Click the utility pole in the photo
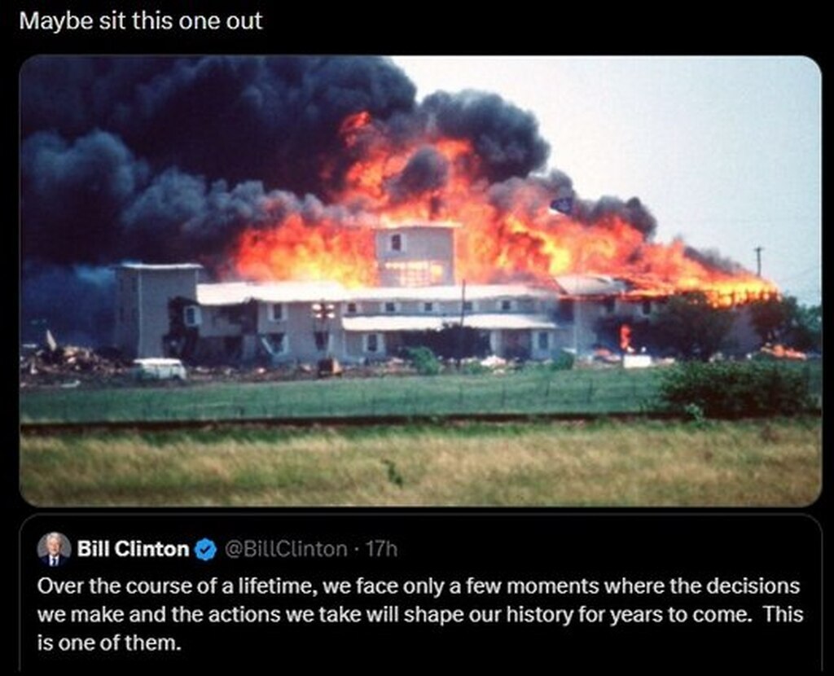 pos(758,261)
